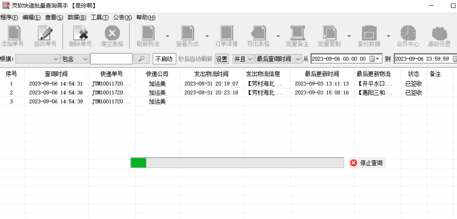Expand the 批量复制 dropdown arrow

click(349, 36)
